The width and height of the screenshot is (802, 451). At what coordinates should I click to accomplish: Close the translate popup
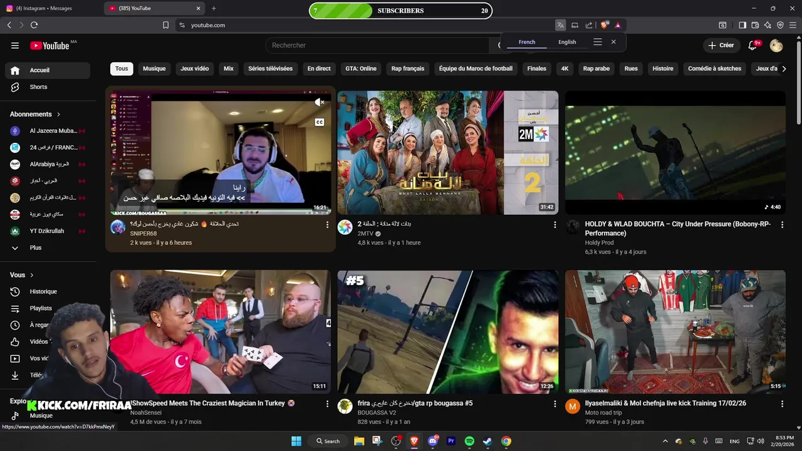point(613,42)
